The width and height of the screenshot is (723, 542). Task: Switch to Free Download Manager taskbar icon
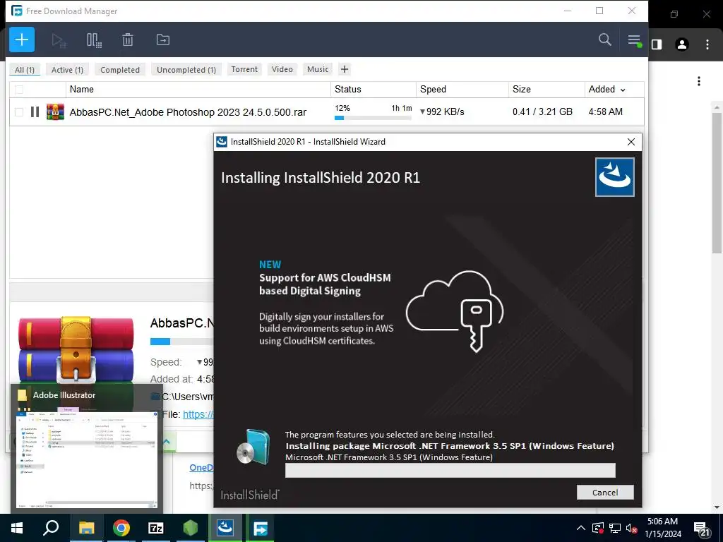260,528
